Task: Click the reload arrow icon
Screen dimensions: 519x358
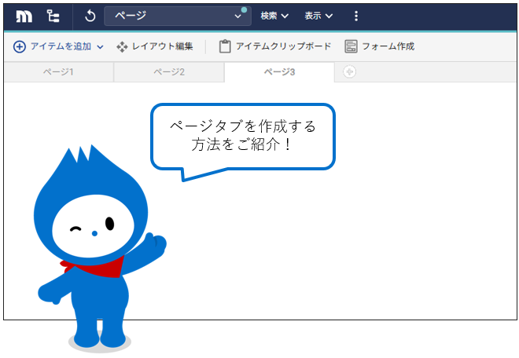Action: click(x=89, y=16)
